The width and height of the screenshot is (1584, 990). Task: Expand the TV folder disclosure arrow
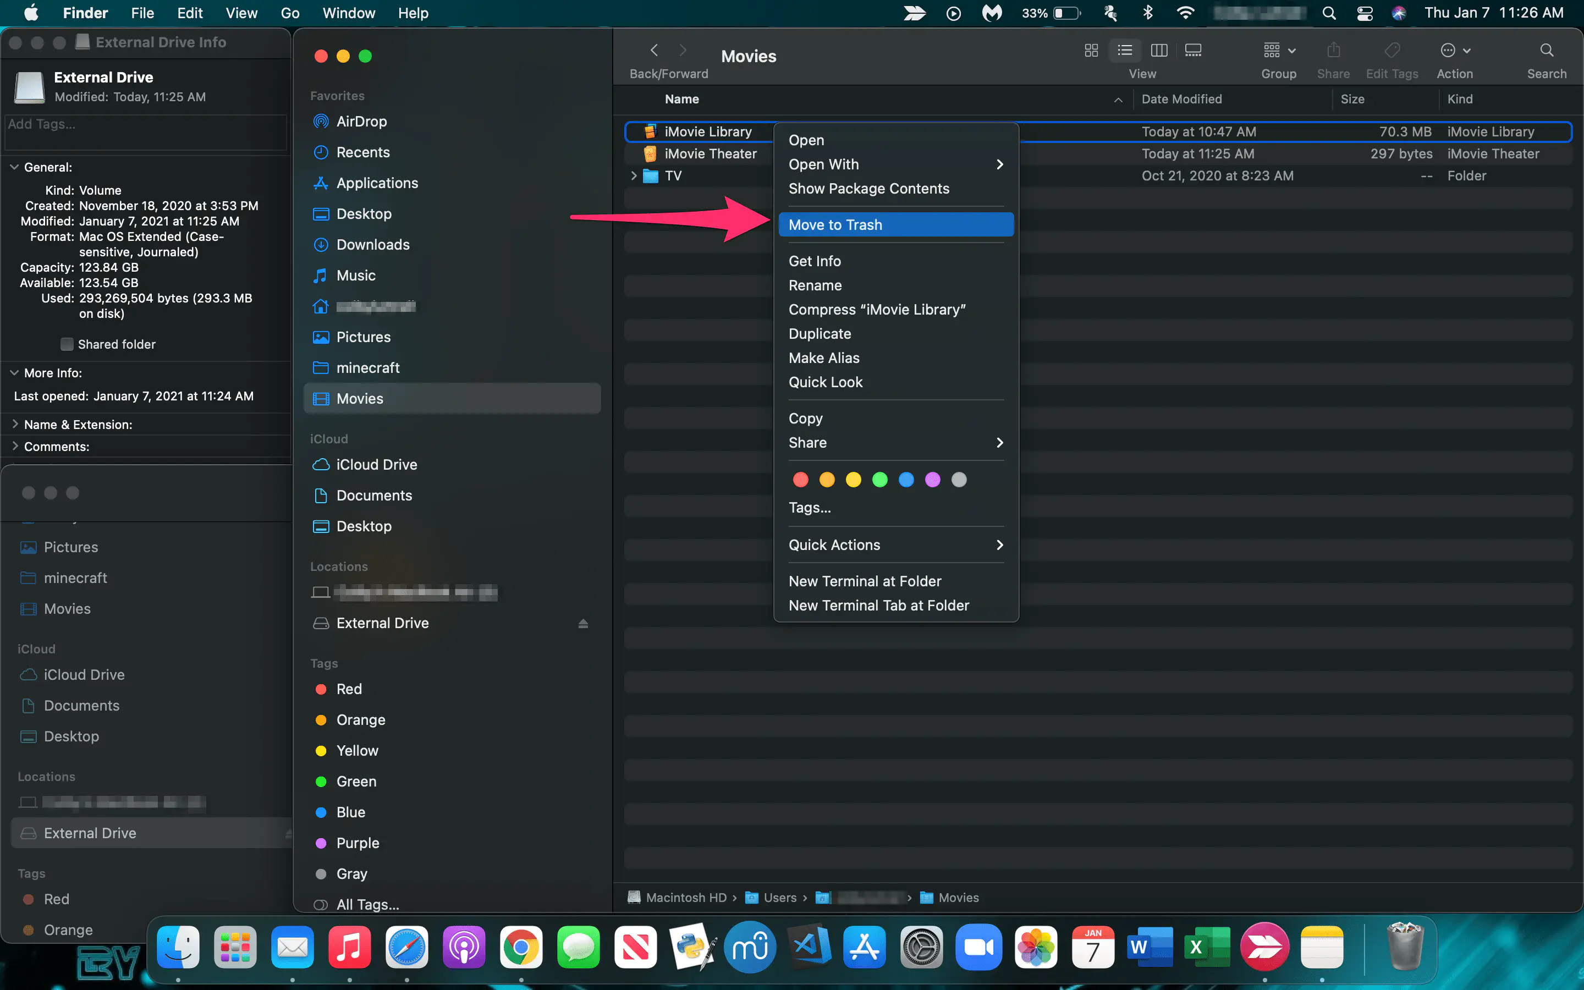pyautogui.click(x=634, y=175)
